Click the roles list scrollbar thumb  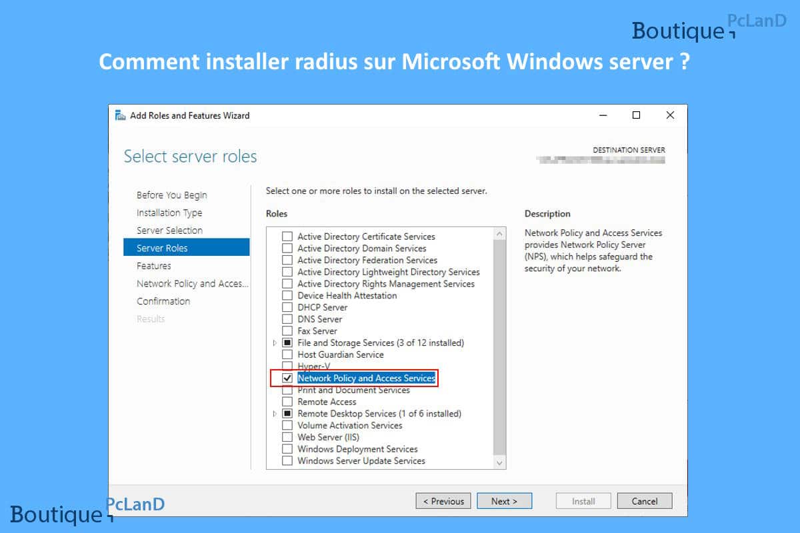[x=500, y=346]
